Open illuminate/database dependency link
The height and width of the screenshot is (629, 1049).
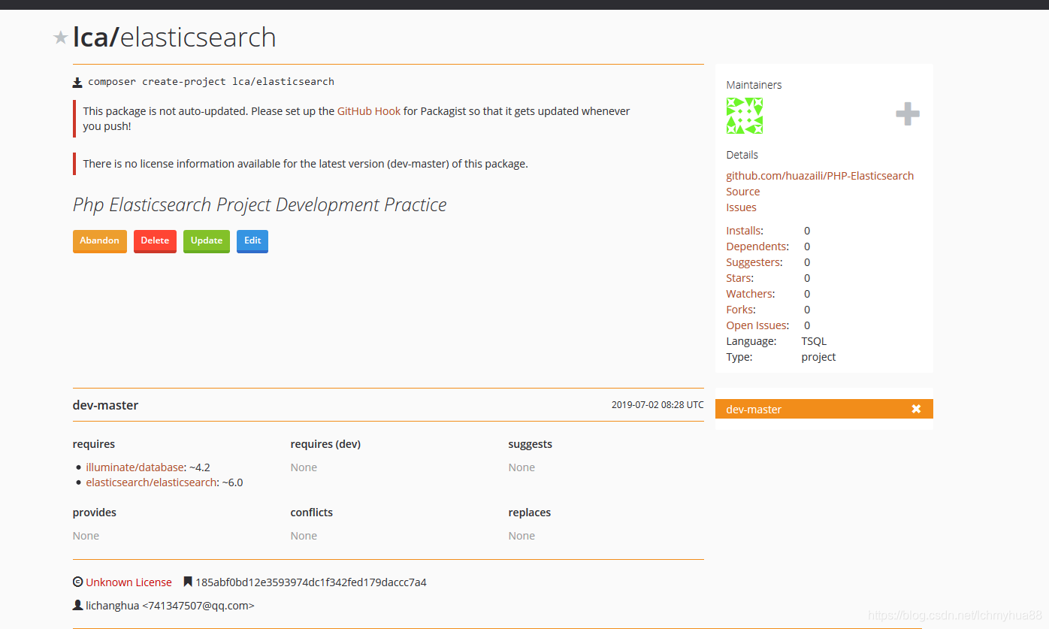(135, 467)
